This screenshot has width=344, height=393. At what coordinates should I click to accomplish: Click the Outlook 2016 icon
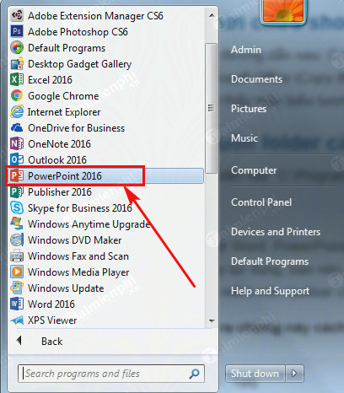(17, 159)
